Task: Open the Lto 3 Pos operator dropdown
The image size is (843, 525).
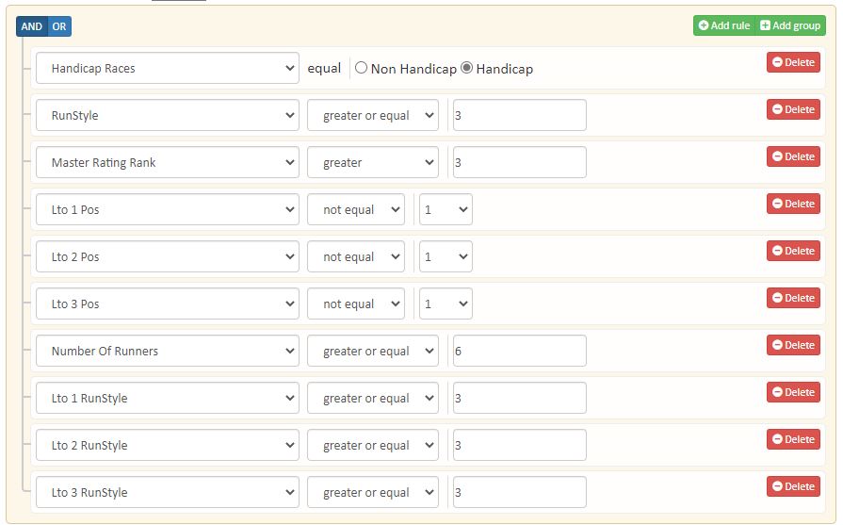Action: point(356,304)
